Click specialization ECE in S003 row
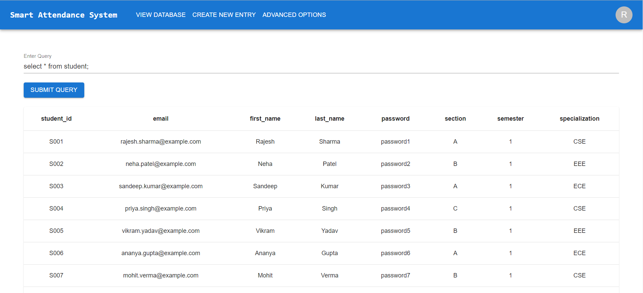The height and width of the screenshot is (293, 643). [579, 186]
